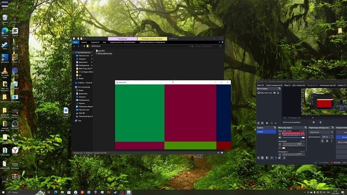This screenshot has height=195, width=347.
Task: Select the pink Manage contextual tab in Explorer
Action: 123,38
